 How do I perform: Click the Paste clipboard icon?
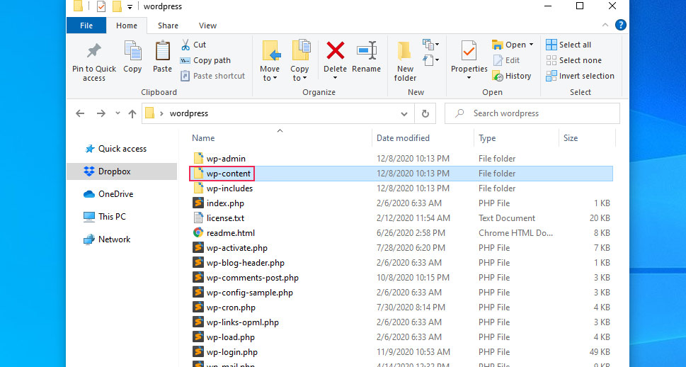(162, 51)
